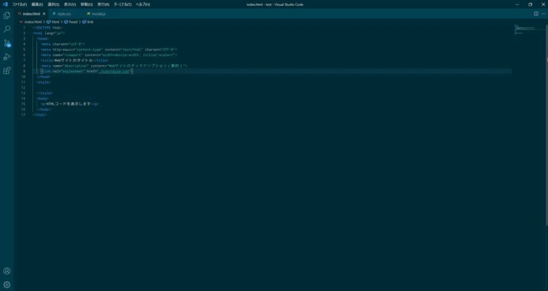The height and width of the screenshot is (291, 548).
Task: Click line number 9 in gutter
Action: coord(24,71)
